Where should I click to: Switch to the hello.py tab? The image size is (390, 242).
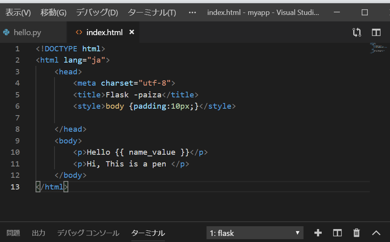pos(27,32)
